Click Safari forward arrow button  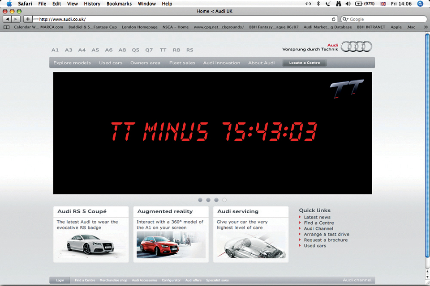(16, 19)
